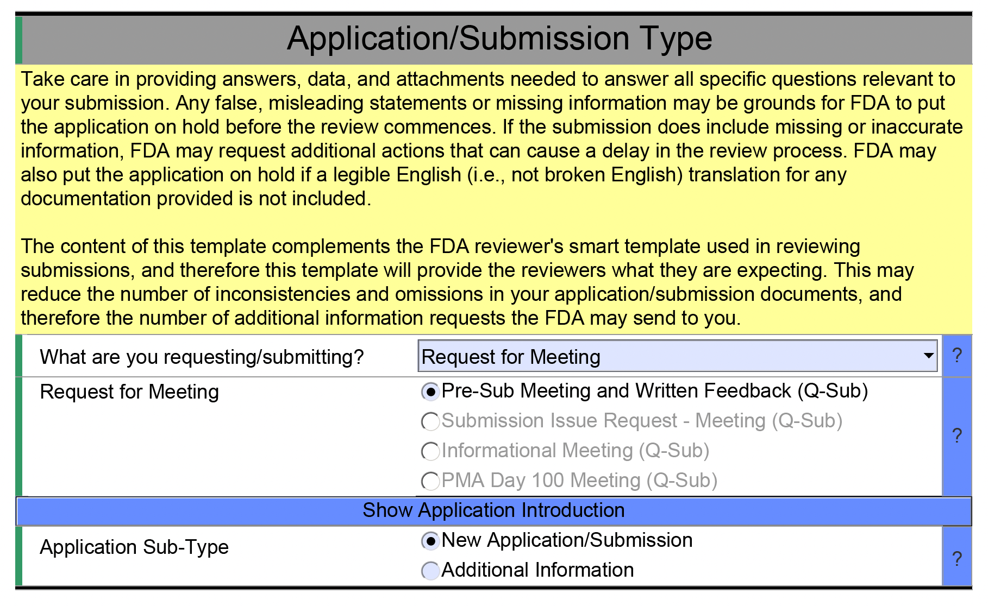This screenshot has height=606, width=988.
Task: Open help for Request for Meeting radio options
Action: 957,435
